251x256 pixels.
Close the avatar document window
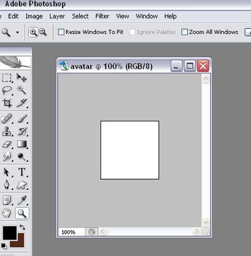tap(203, 66)
